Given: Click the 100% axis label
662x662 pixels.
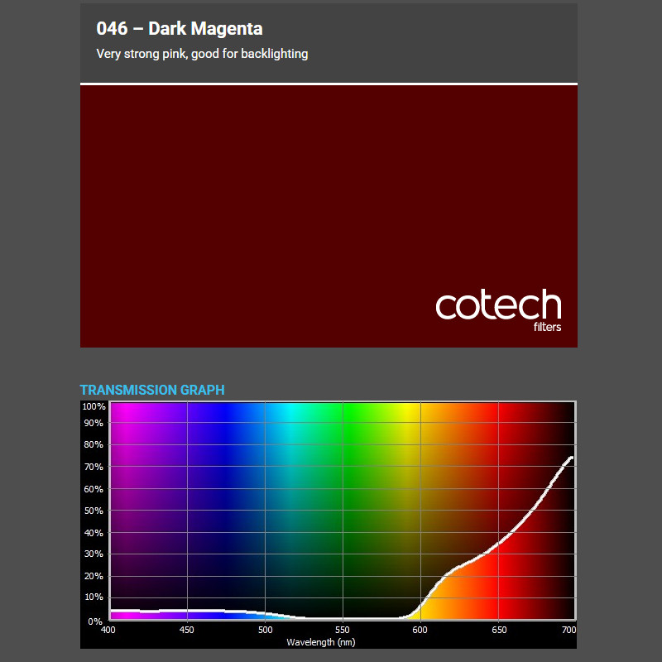Looking at the screenshot, I should 92,405.
